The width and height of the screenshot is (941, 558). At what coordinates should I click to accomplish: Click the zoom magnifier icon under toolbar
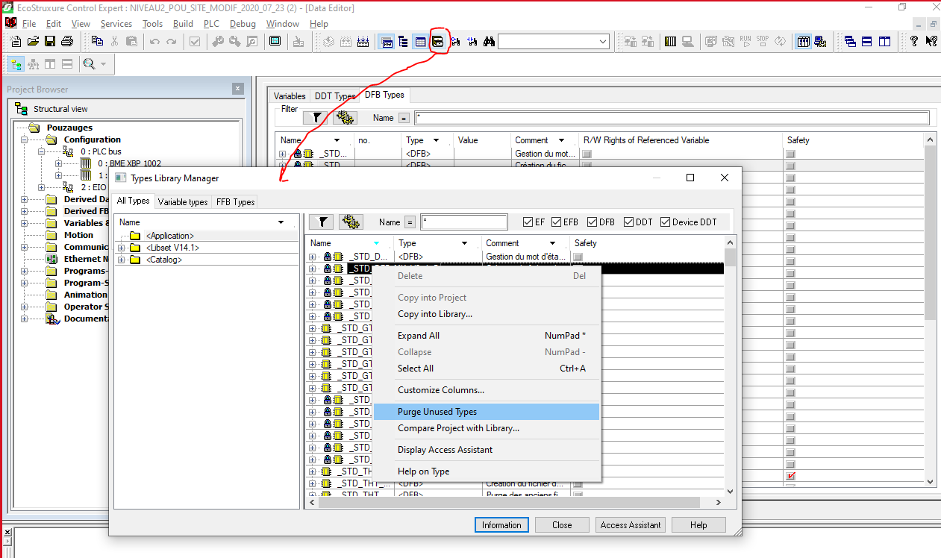(x=90, y=64)
